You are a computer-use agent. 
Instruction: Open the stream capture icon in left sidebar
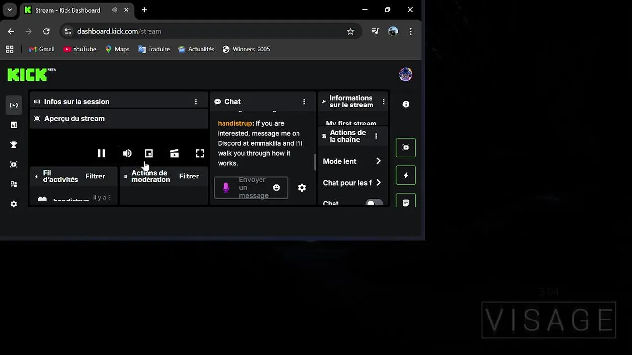click(14, 165)
